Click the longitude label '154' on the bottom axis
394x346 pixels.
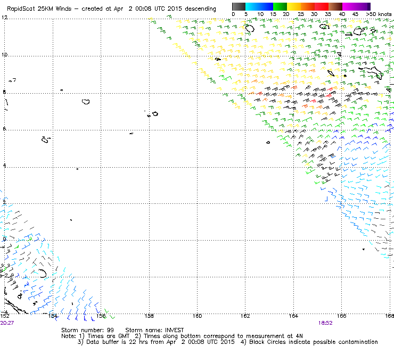click(x=53, y=316)
